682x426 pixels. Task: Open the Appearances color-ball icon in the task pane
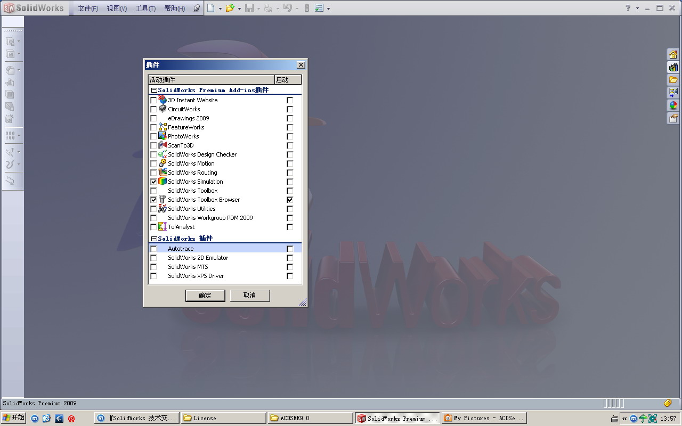pyautogui.click(x=673, y=105)
